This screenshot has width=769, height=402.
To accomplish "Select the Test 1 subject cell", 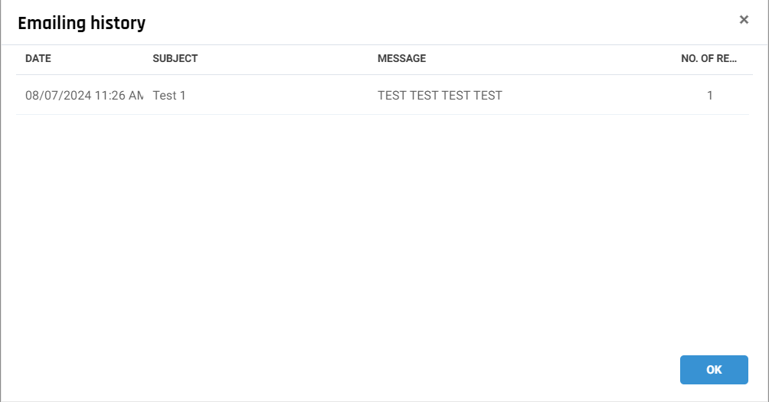I will [x=169, y=96].
